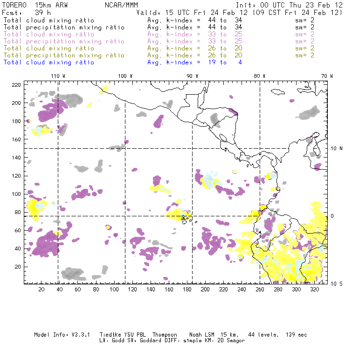This screenshot has height=345, width=345.
Task: Select the "90 W" longitude label
Action: coord(193,76)
